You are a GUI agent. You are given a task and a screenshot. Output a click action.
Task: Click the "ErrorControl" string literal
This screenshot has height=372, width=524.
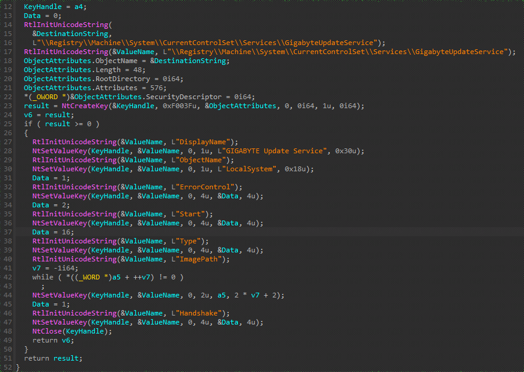pyautogui.click(x=205, y=187)
